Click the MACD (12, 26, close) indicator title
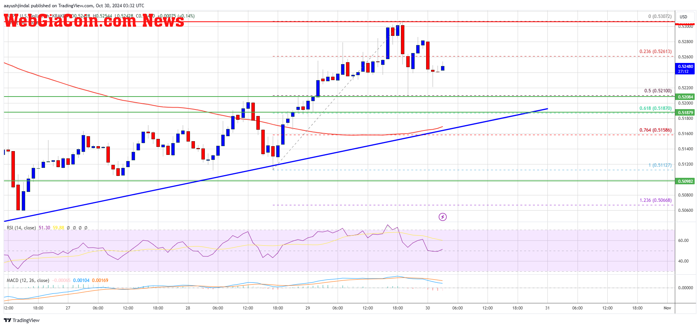The width and height of the screenshot is (700, 327). (x=28, y=280)
